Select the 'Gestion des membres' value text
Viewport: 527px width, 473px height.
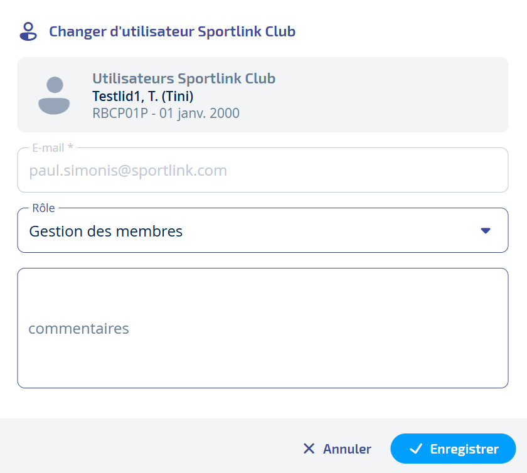106,231
